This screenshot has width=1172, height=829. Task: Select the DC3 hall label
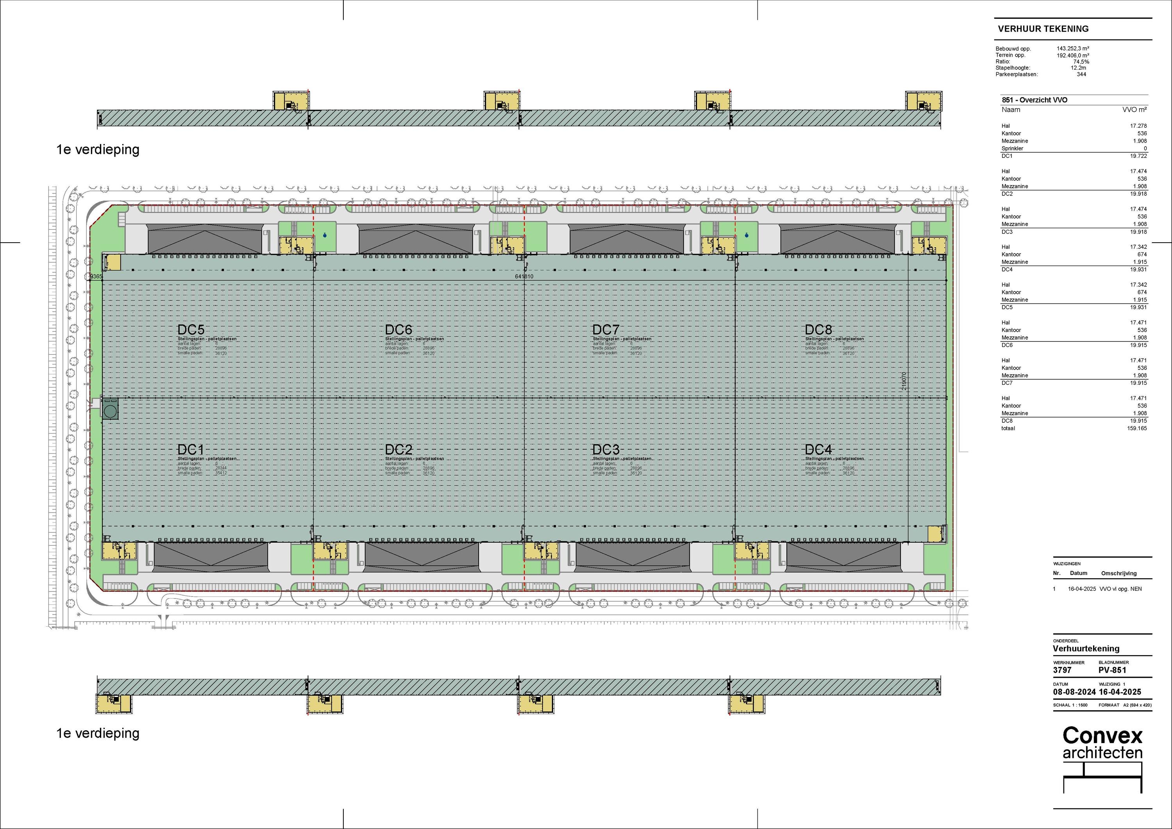pyautogui.click(x=606, y=449)
